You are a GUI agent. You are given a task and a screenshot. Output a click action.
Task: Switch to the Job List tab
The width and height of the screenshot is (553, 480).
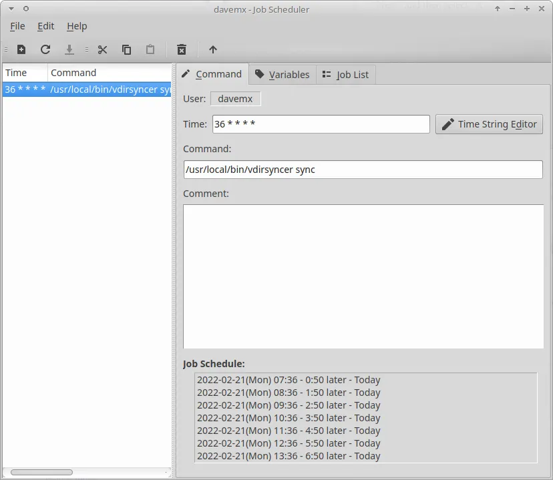346,75
